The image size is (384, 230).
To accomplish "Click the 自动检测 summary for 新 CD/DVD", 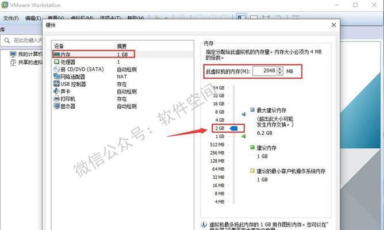I will pyautogui.click(x=126, y=70).
